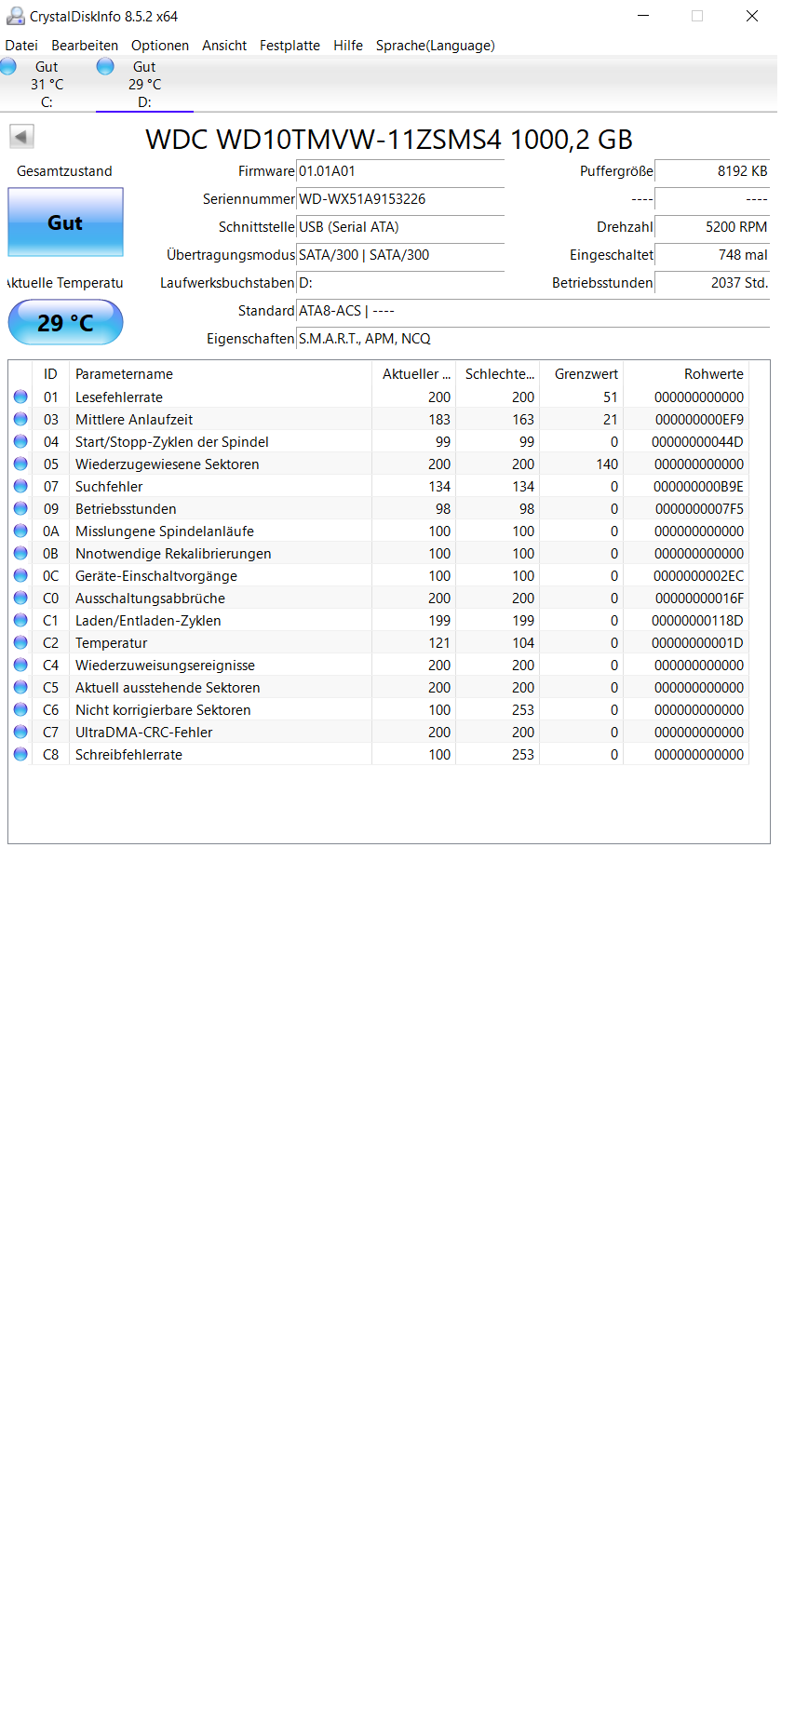Screen dimensions: 795x1722
Task: Click raw value 0000000007F5
Action: 699,509
